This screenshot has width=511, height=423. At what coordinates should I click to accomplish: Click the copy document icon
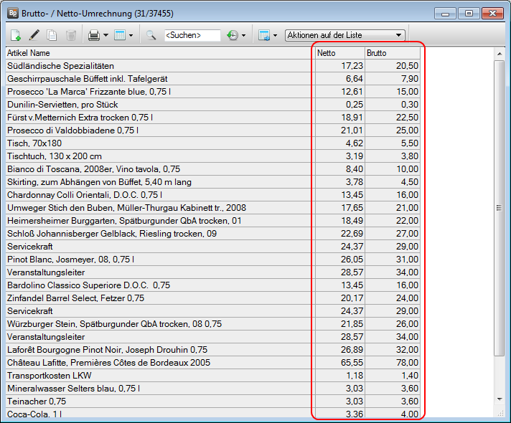[52, 35]
